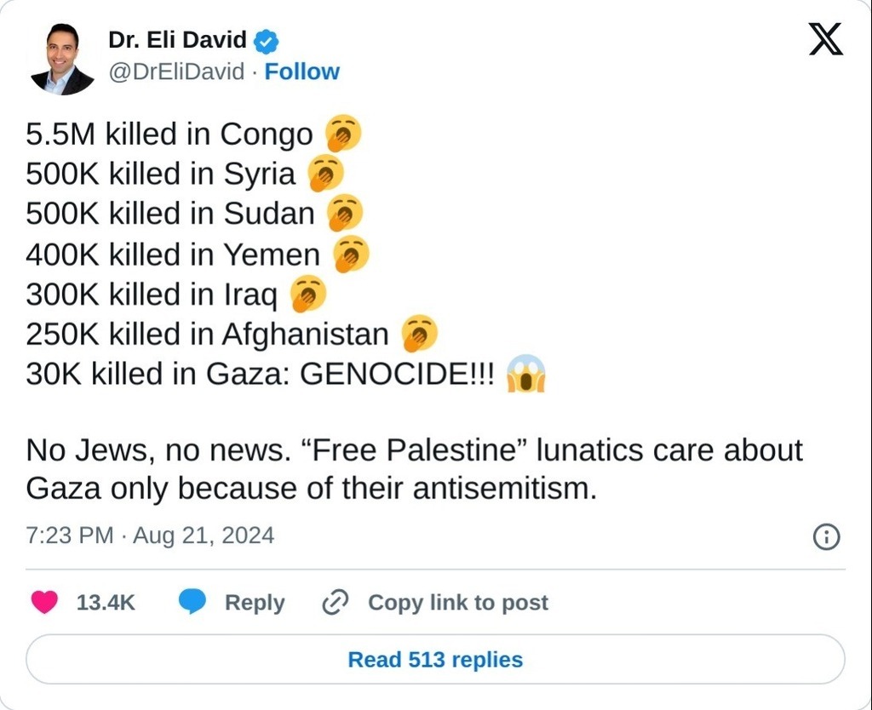872x710 pixels.
Task: Click the @DrEliDavid handle
Action: [x=176, y=72]
